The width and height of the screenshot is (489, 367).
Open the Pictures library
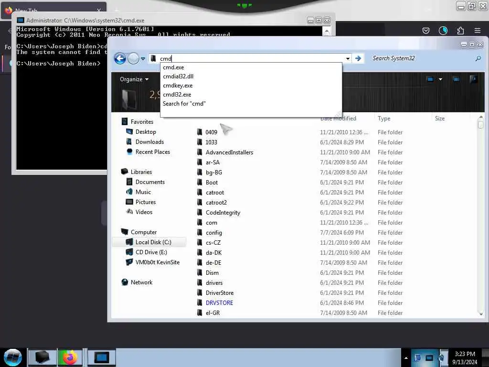145,202
